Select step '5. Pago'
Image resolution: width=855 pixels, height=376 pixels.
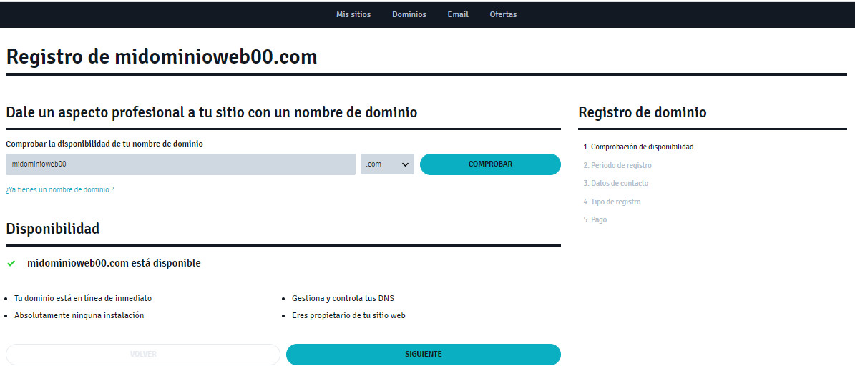[595, 219]
